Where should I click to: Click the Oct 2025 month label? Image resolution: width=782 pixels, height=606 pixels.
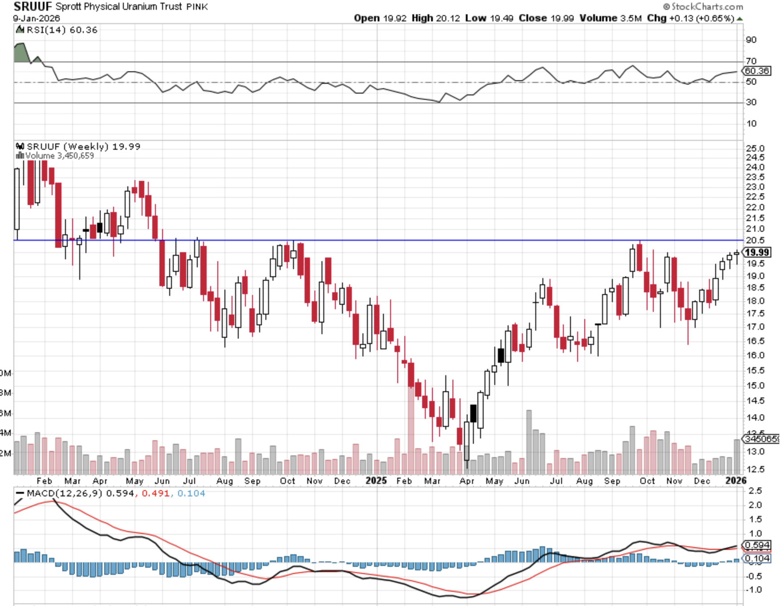pos(647,481)
